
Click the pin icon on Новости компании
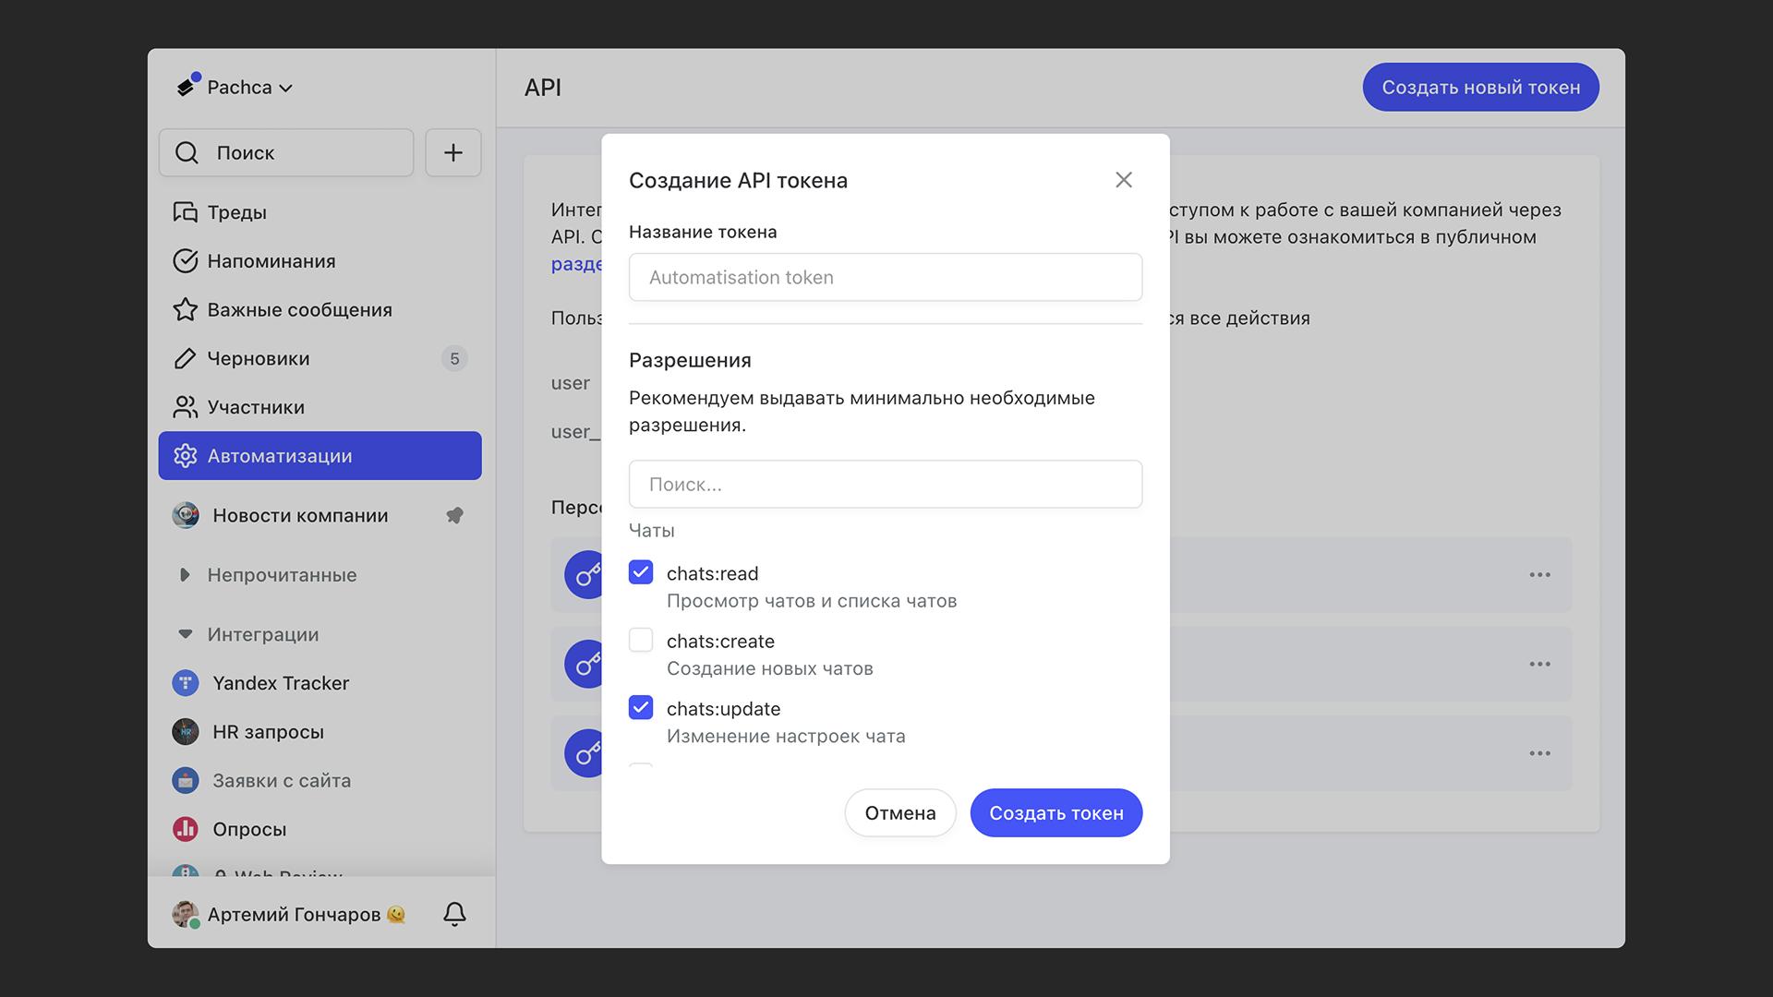coord(454,515)
